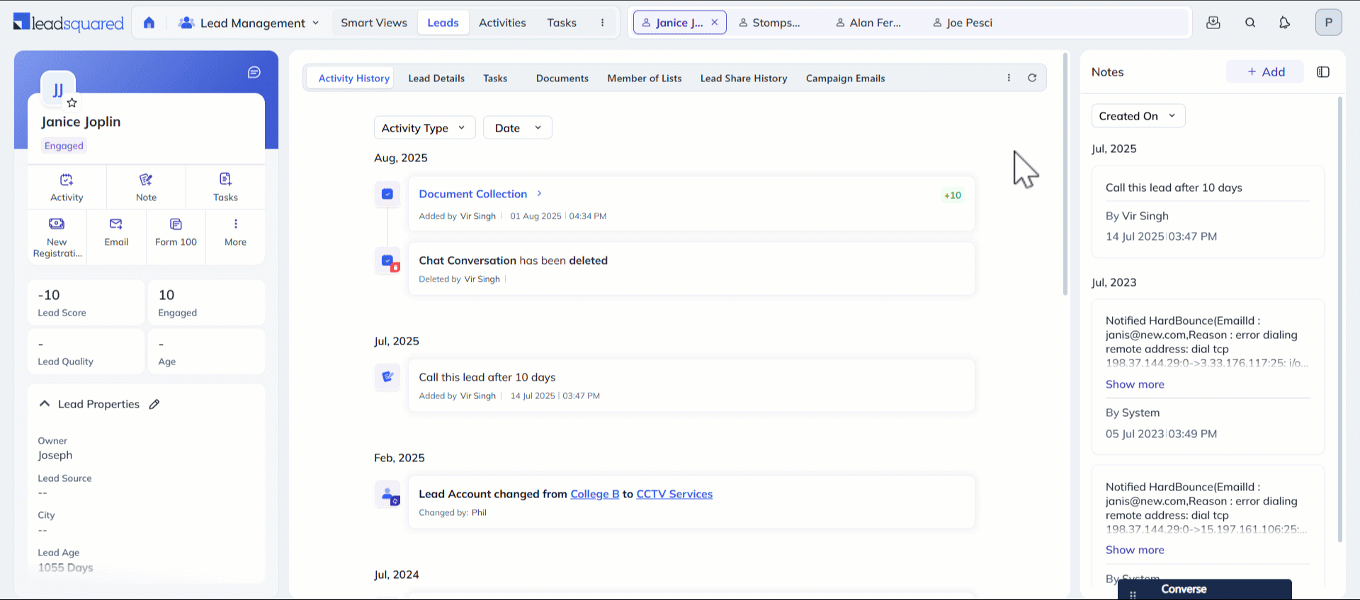Open the Lead Management module dropdown

[x=249, y=23]
